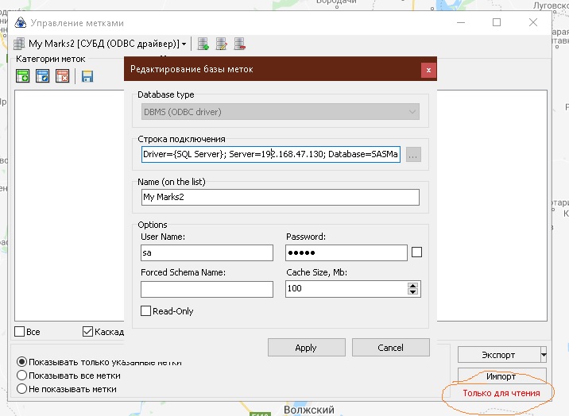Close the Редактирование базы меток dialog
The width and height of the screenshot is (569, 416).
point(428,70)
